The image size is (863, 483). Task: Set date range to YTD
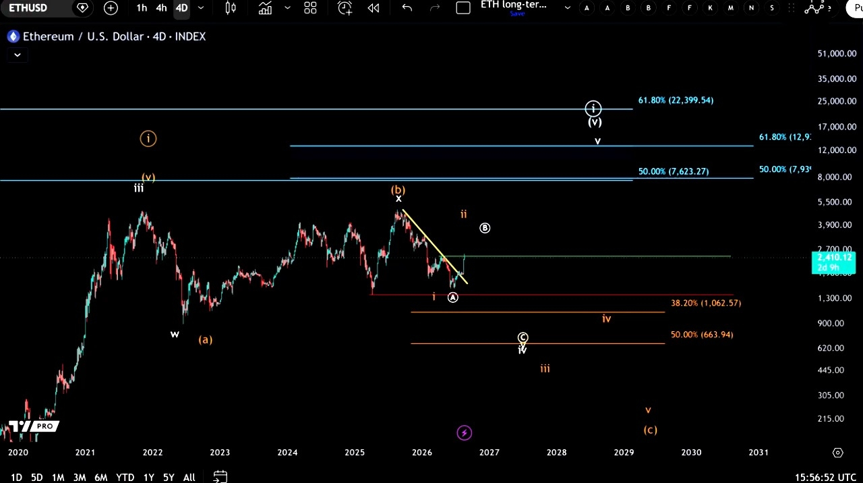click(125, 478)
